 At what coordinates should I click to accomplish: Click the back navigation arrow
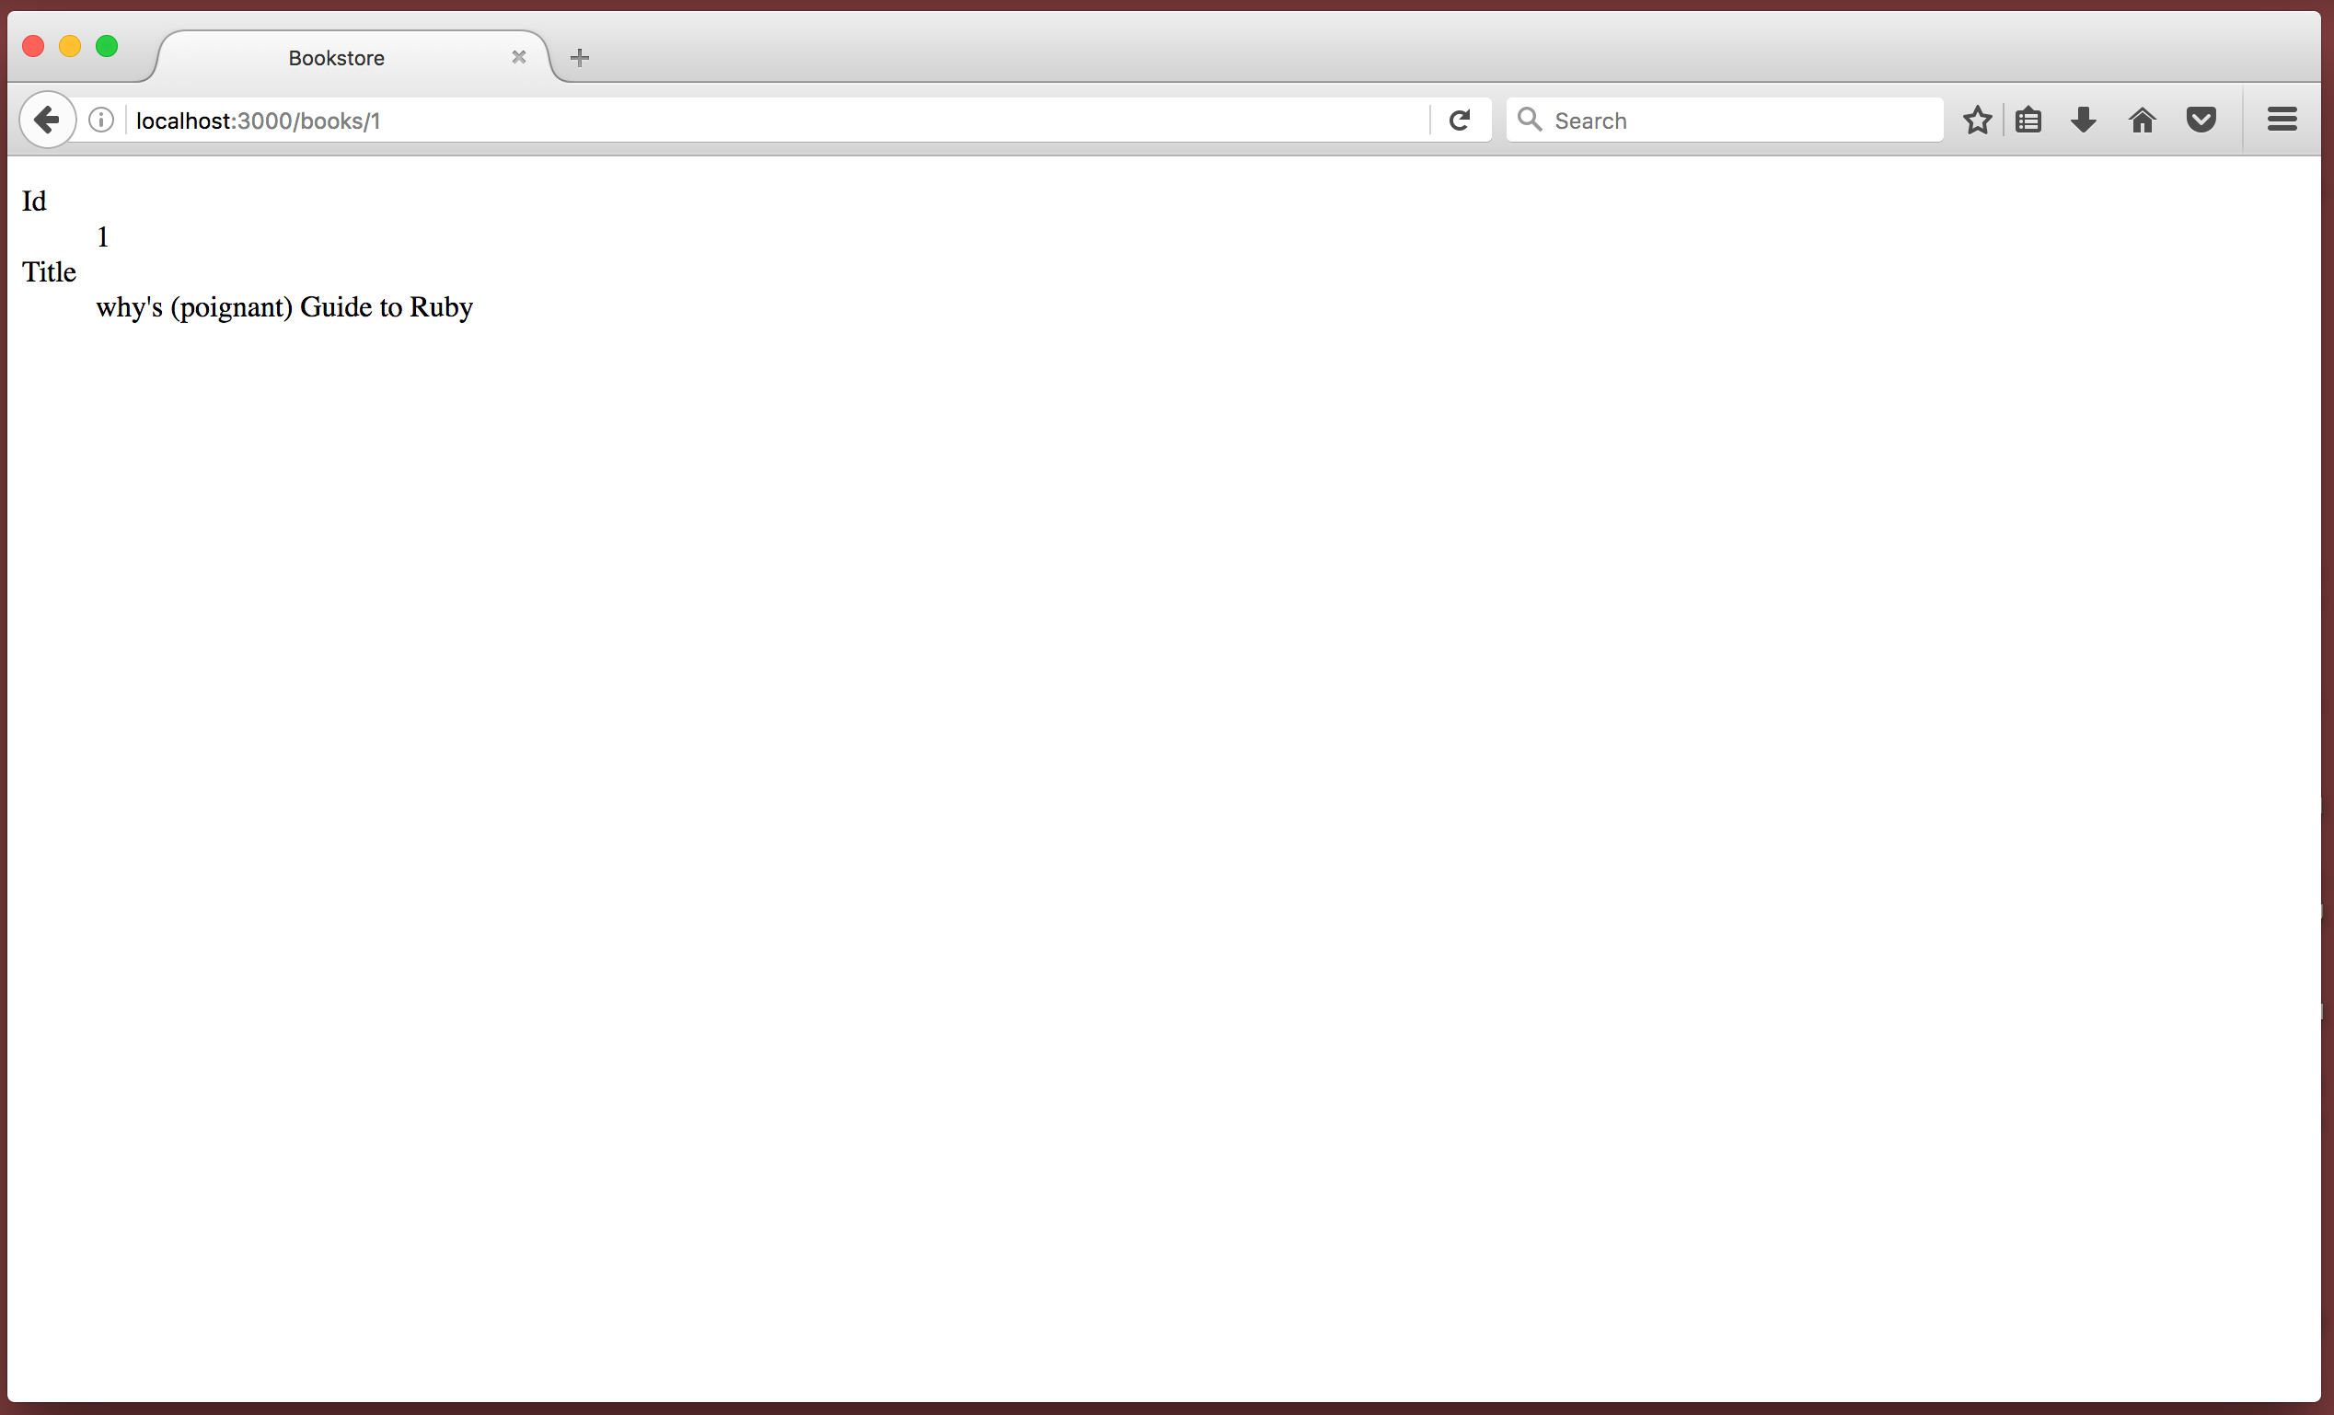45,120
